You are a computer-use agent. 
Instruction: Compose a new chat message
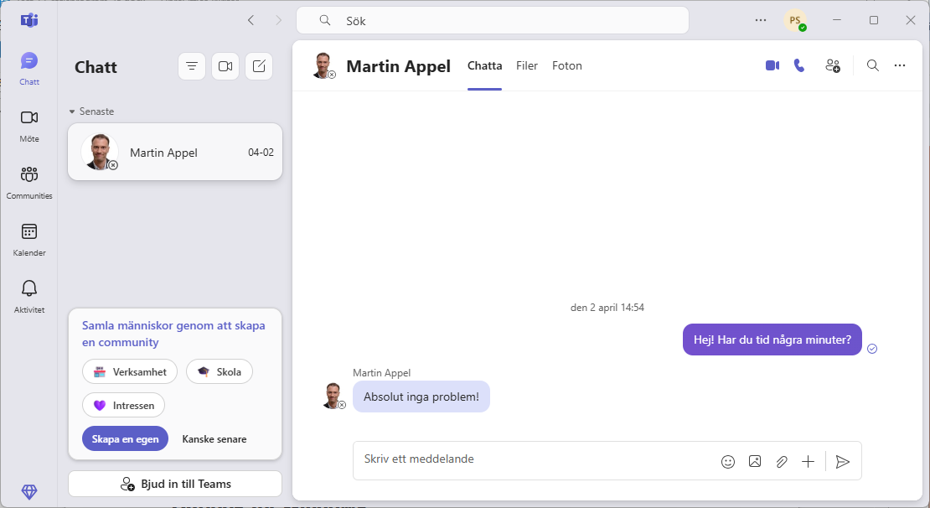[258, 65]
